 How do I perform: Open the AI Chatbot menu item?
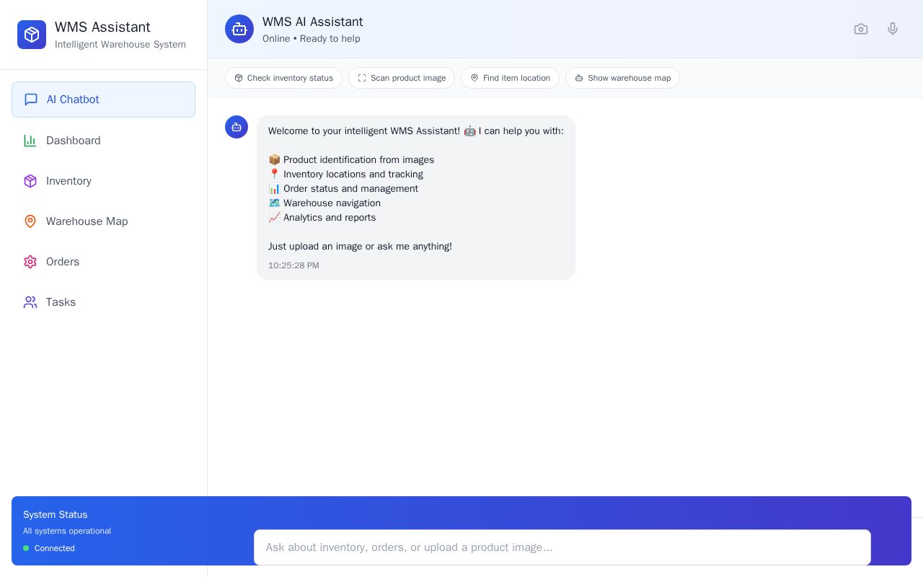(x=103, y=100)
